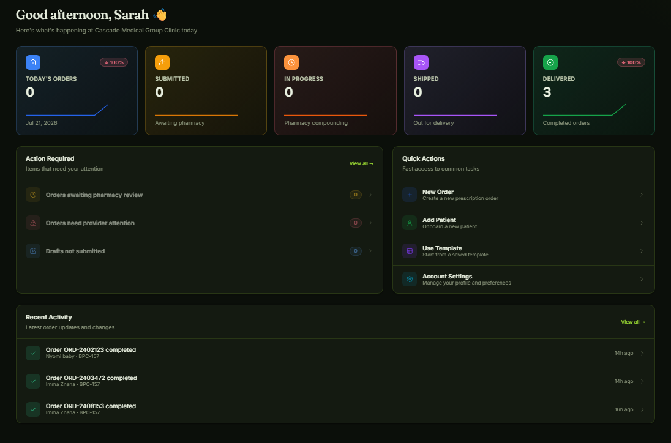671x443 pixels.
Task: Open Orders awaiting pharmacy review item
Action: coord(200,195)
